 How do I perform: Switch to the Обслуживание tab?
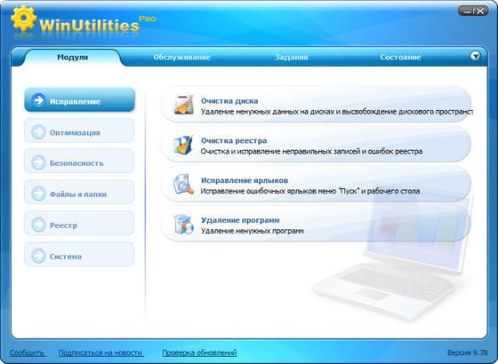pos(181,58)
